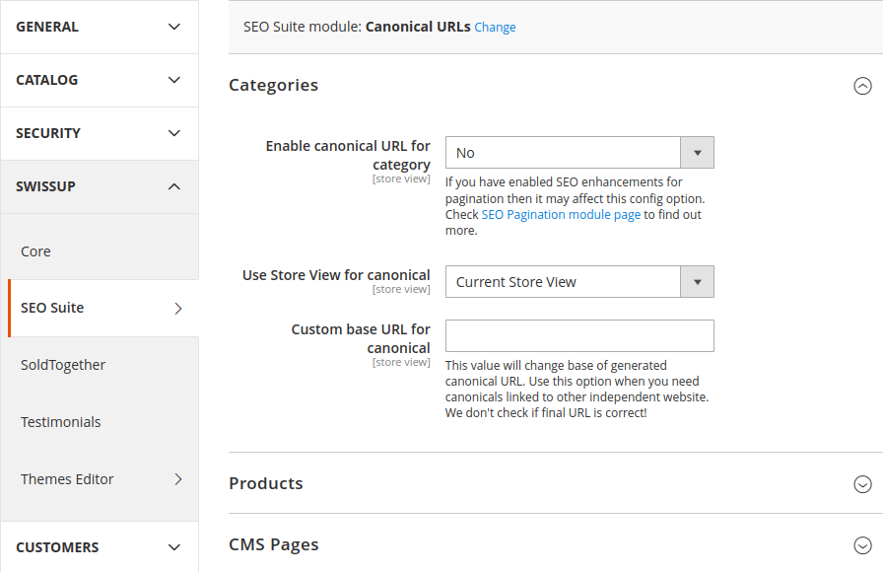Click the Themes Editor expand arrow
The image size is (883, 572).
[x=177, y=479]
